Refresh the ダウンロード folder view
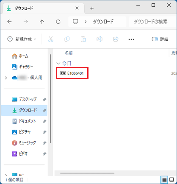 (58, 22)
